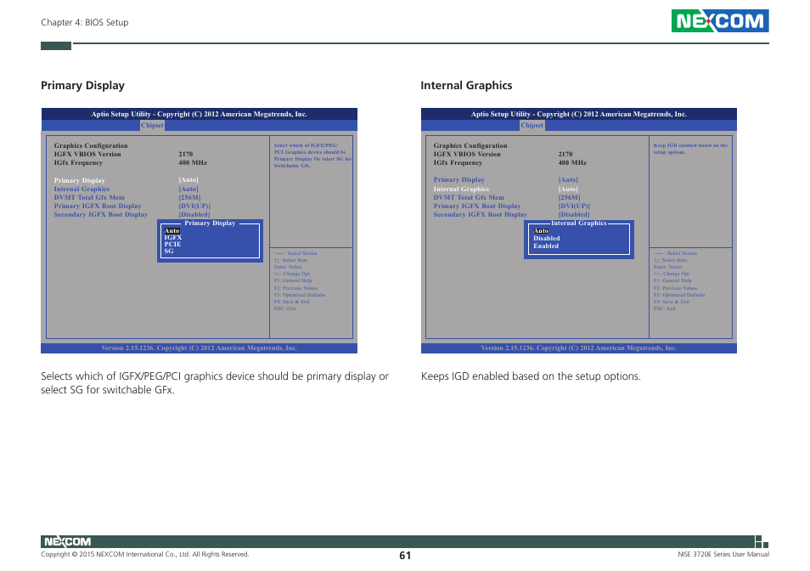This screenshot has height=571, width=810.
Task: Choose SG in the Primary Display popup
Action: (x=169, y=251)
